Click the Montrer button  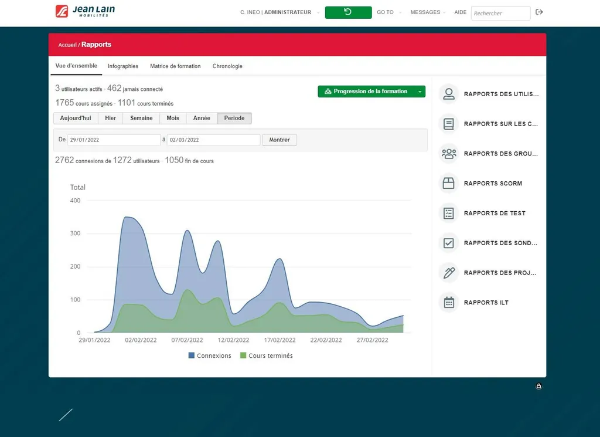click(279, 140)
